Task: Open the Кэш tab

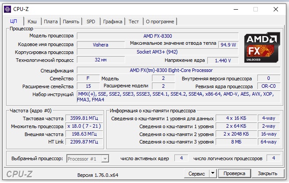Action: click(x=32, y=22)
